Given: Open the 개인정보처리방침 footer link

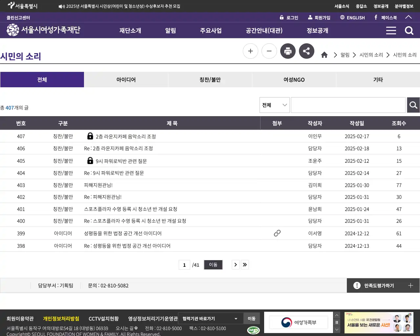Looking at the screenshot, I should point(60,318).
